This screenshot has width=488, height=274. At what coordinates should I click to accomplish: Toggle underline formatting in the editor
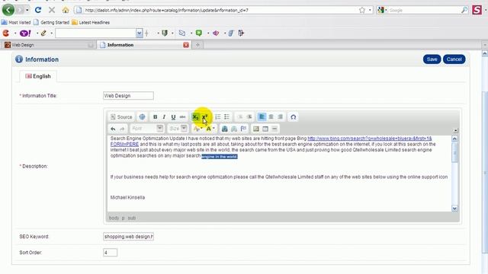(x=173, y=116)
